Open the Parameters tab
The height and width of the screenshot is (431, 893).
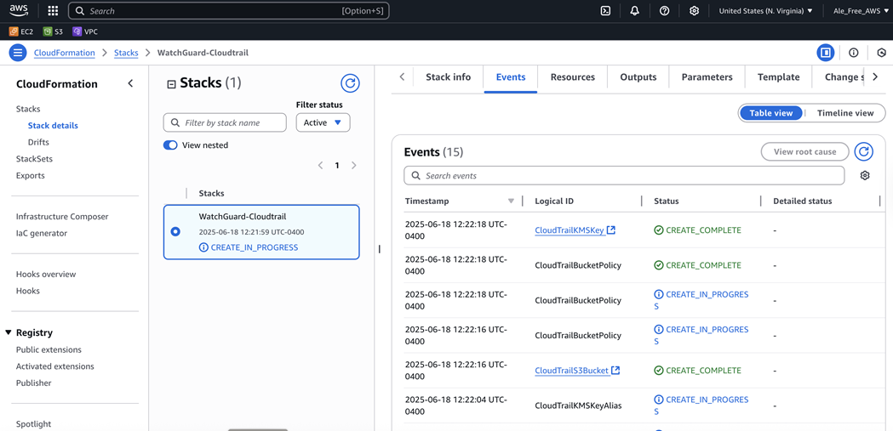click(x=707, y=77)
